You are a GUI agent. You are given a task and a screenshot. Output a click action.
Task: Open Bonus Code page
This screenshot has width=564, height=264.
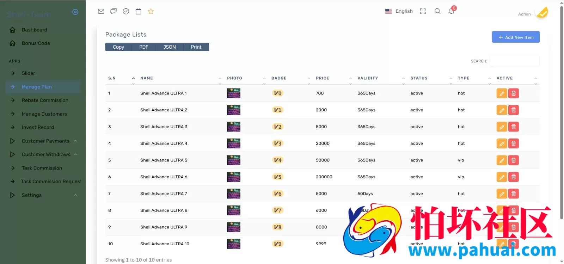[36, 43]
